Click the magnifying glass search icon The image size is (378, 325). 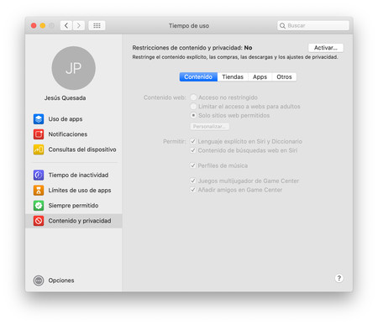pyautogui.click(x=282, y=26)
